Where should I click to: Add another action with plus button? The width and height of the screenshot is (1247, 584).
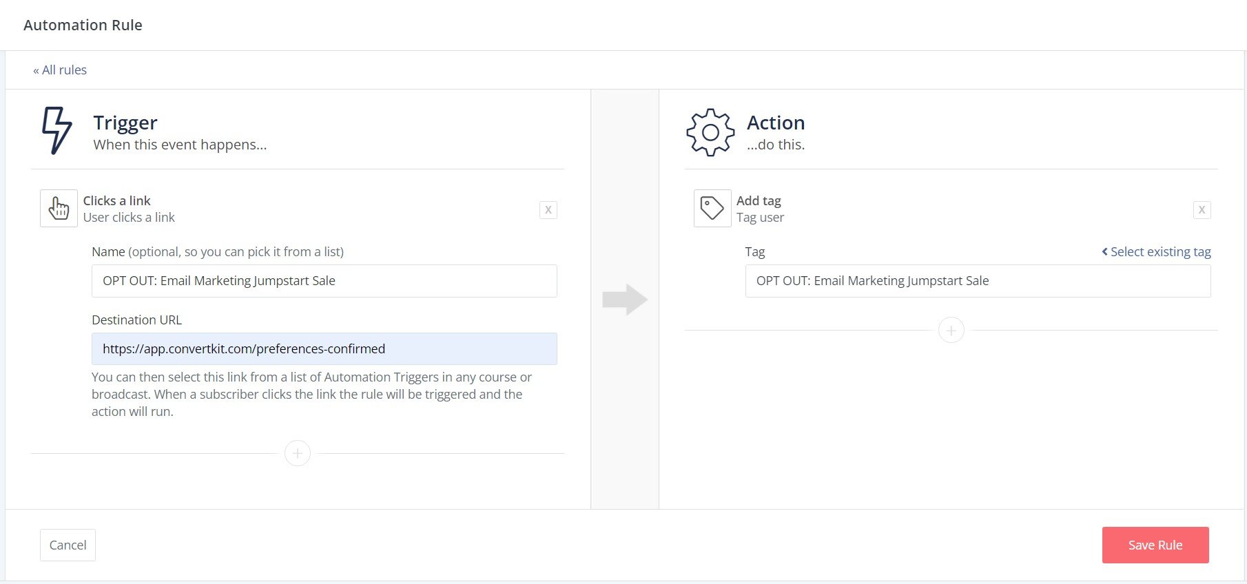point(951,331)
